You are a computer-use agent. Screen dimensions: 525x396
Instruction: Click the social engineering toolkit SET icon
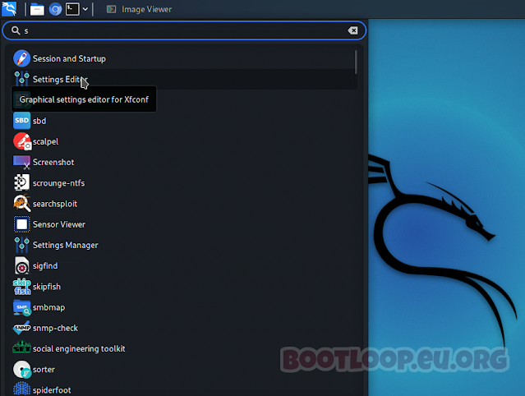pos(21,348)
